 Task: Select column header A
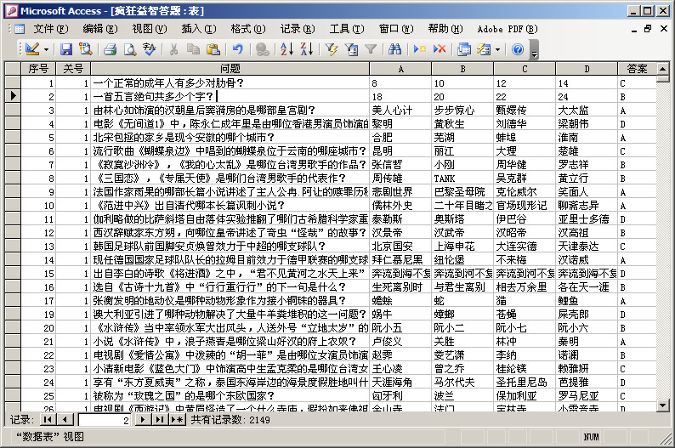tap(400, 68)
